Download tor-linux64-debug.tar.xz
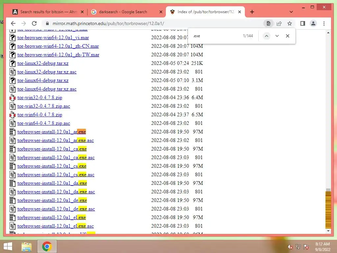Image resolution: width=337 pixels, height=253 pixels. point(43,80)
